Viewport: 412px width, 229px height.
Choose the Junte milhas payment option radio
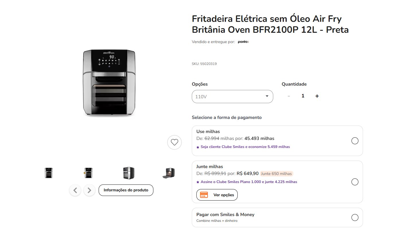click(355, 182)
